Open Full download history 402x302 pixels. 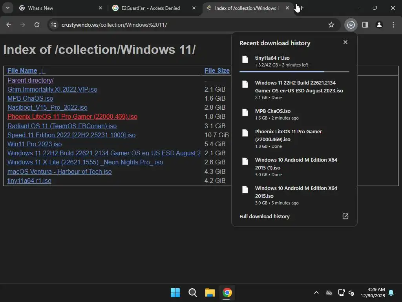click(x=265, y=217)
